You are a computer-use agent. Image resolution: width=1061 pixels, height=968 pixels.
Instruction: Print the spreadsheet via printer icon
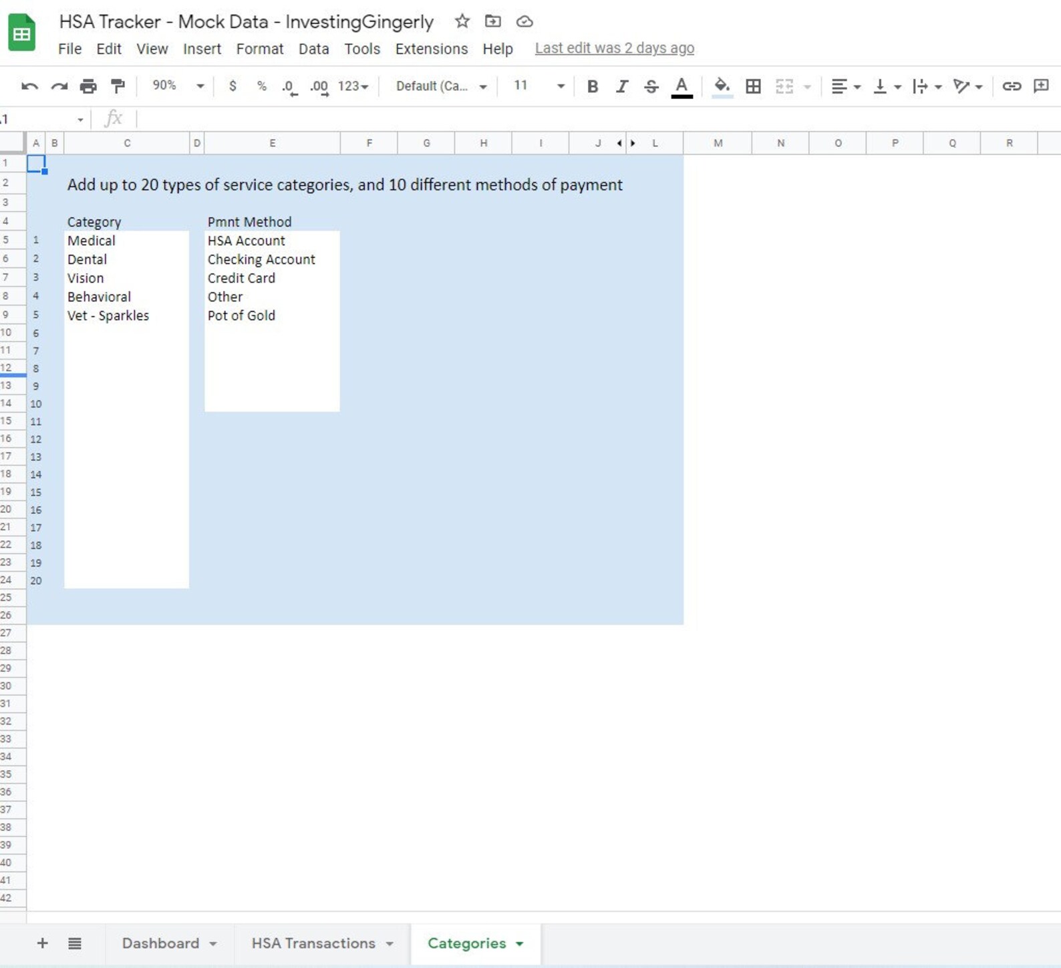point(88,86)
